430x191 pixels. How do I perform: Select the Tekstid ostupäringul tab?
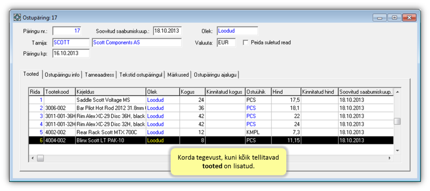[x=141, y=75]
